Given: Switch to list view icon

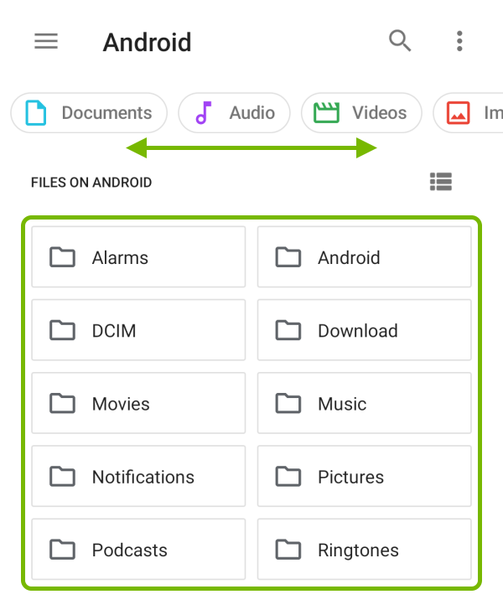Looking at the screenshot, I should click(x=441, y=182).
